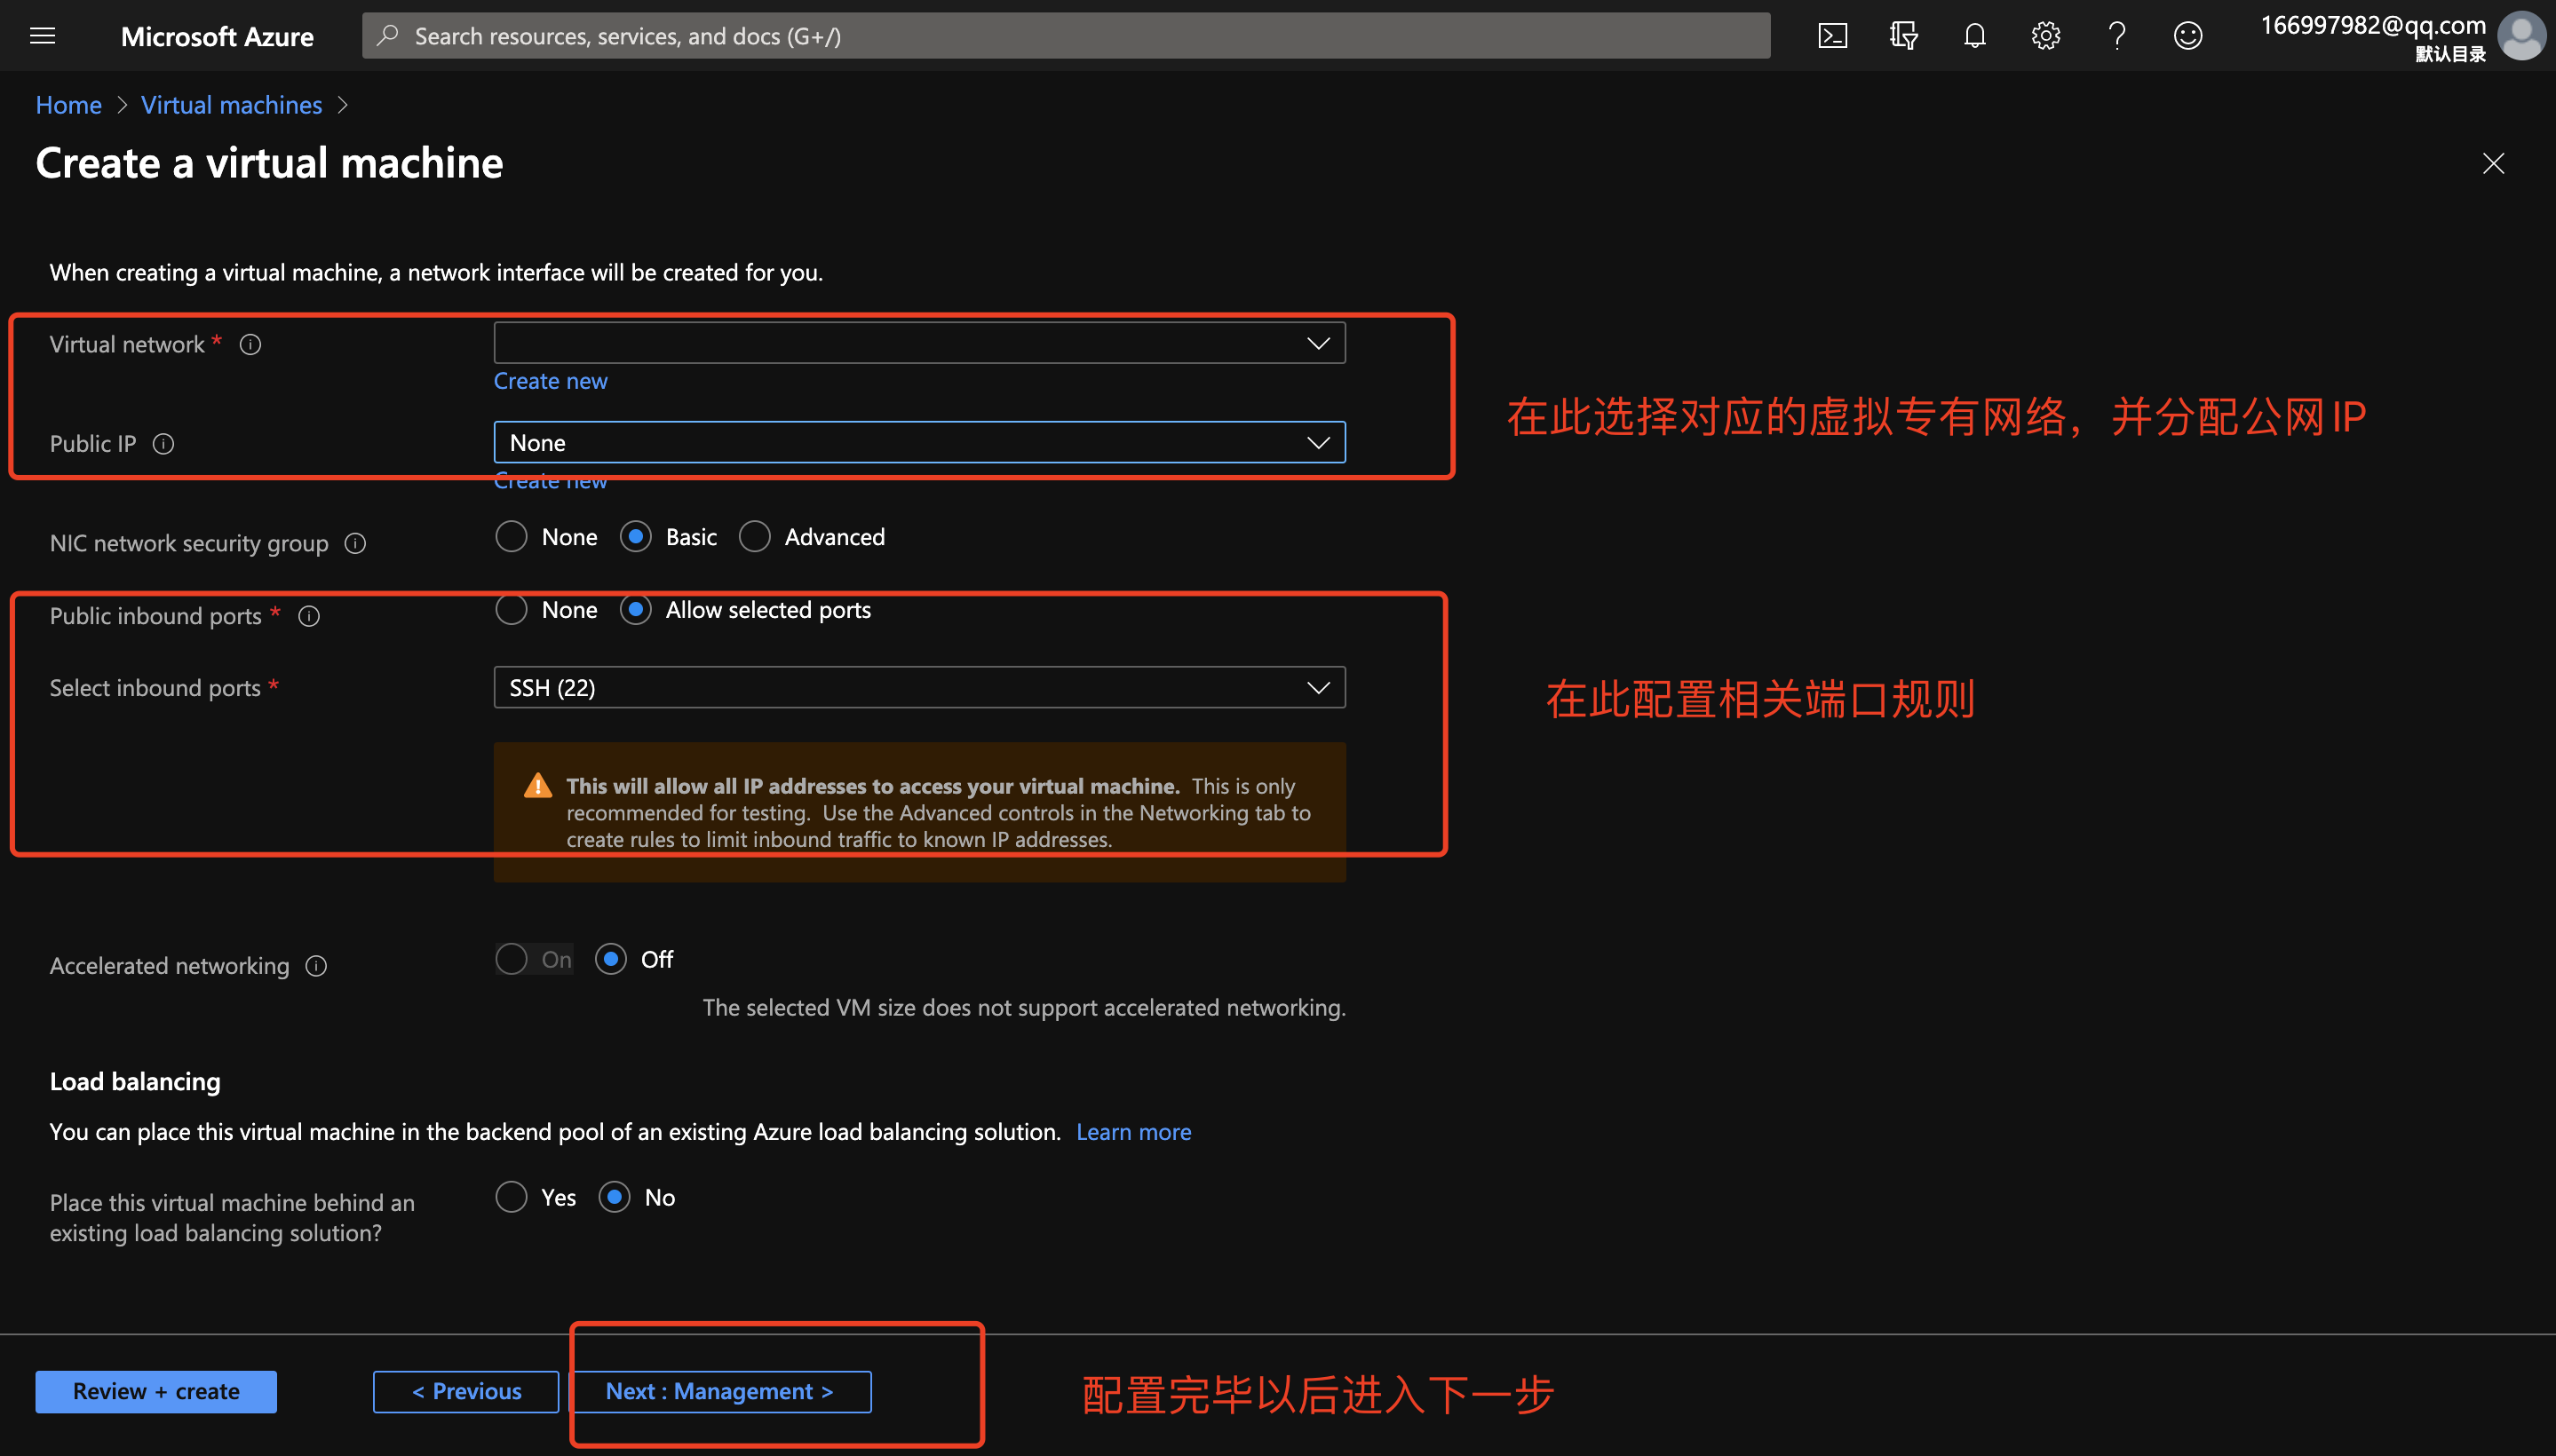Select Advanced NIC network security group
The image size is (2556, 1456).
(754, 537)
